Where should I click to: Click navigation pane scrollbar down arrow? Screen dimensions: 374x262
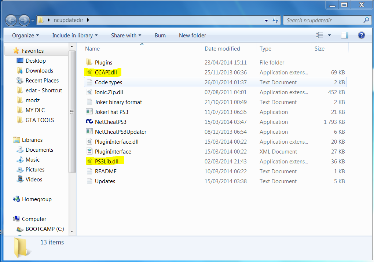click(72, 232)
